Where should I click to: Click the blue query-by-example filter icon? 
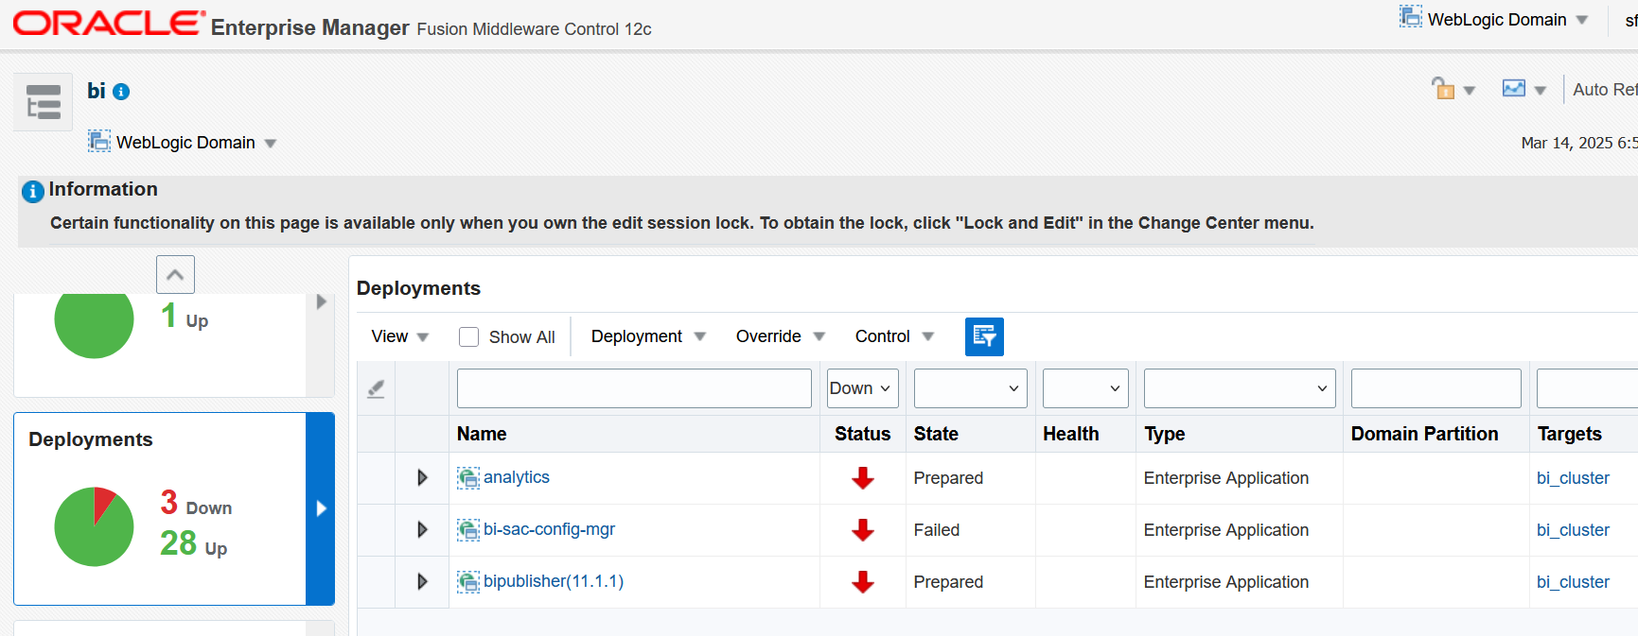coord(984,336)
